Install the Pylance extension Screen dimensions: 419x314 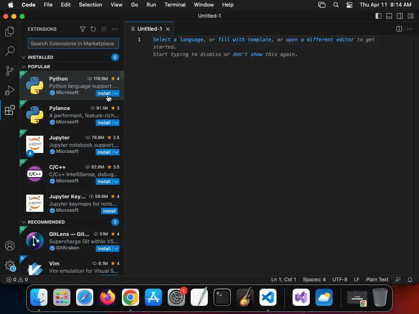104,123
